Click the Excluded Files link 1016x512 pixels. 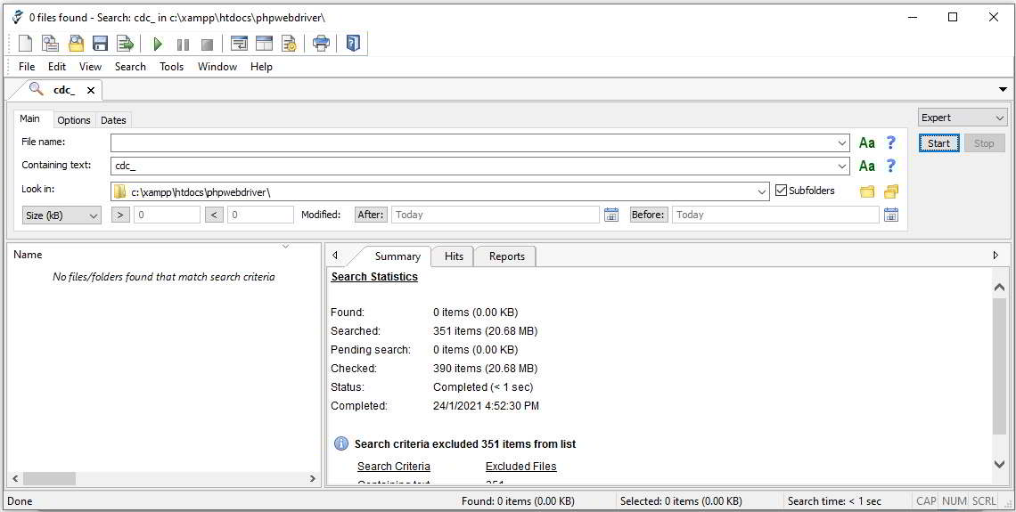521,466
